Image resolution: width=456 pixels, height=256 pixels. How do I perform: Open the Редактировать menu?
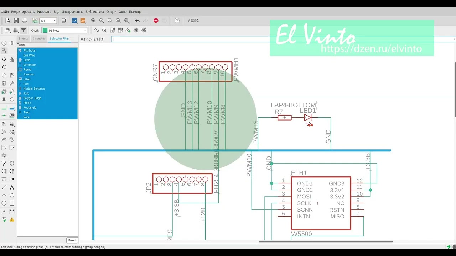pyautogui.click(x=23, y=12)
